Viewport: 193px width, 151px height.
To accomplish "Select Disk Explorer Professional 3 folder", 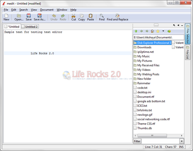I will (x=152, y=43).
